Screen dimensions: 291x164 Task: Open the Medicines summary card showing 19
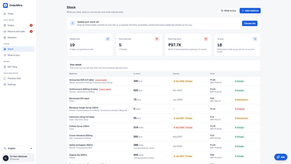90,45
